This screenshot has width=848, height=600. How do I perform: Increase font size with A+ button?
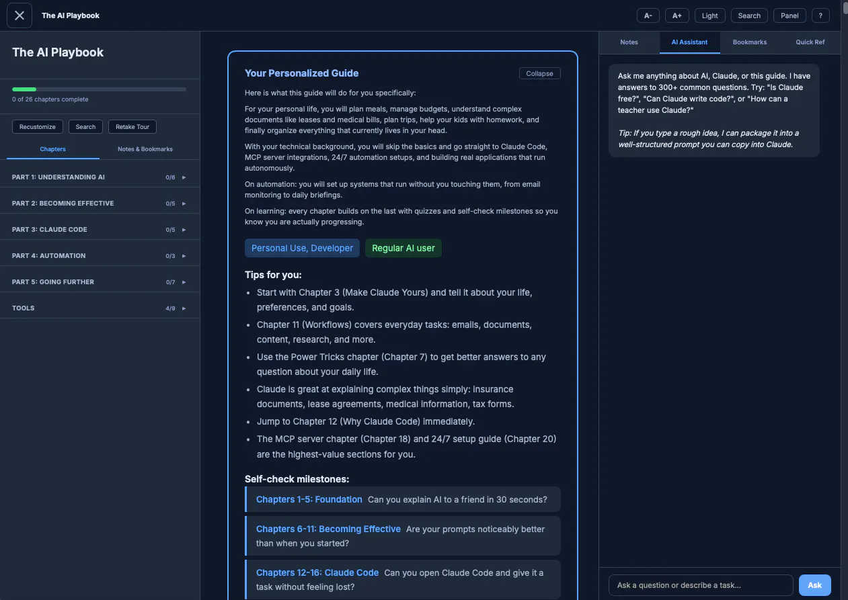[677, 15]
